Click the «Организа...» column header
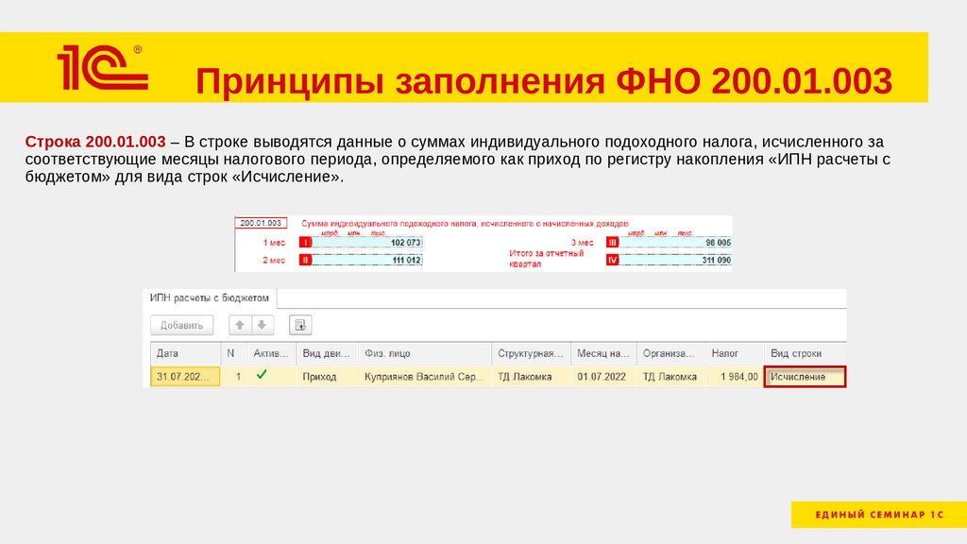 pos(670,353)
